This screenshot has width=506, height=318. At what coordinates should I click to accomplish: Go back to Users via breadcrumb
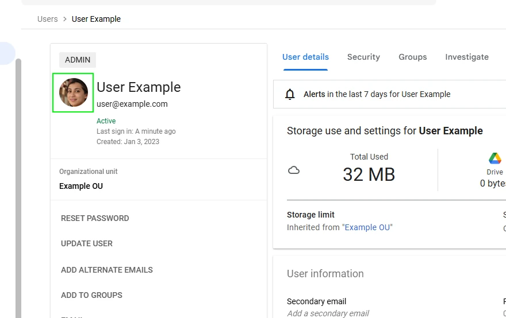47,19
